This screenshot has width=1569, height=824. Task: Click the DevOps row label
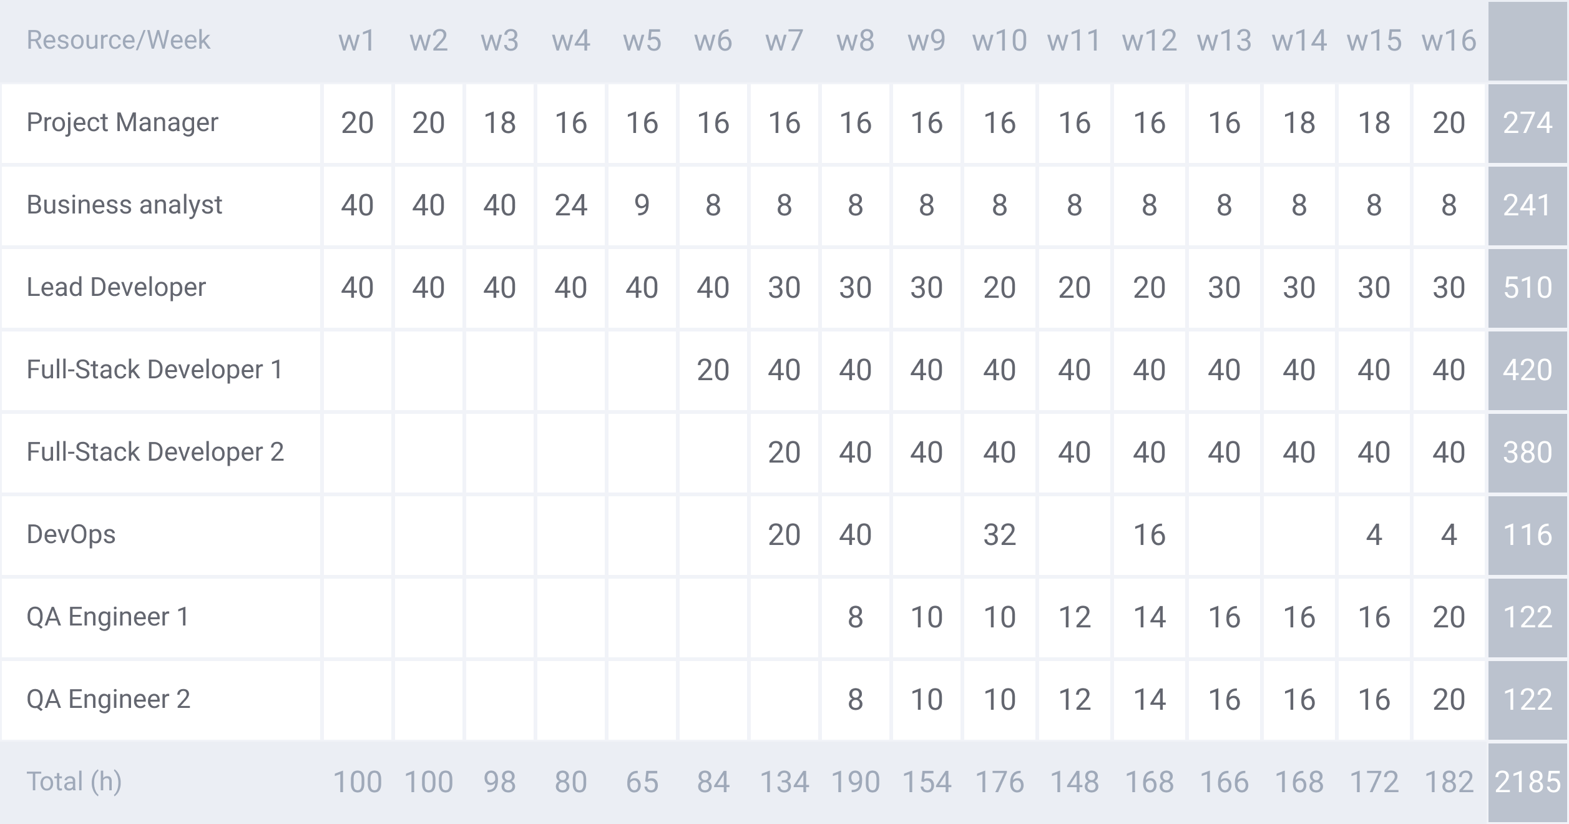tap(71, 534)
